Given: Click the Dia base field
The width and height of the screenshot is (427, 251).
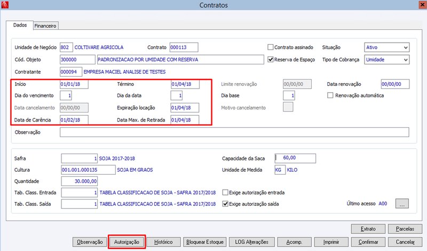Looking at the screenshot, I should point(289,95).
